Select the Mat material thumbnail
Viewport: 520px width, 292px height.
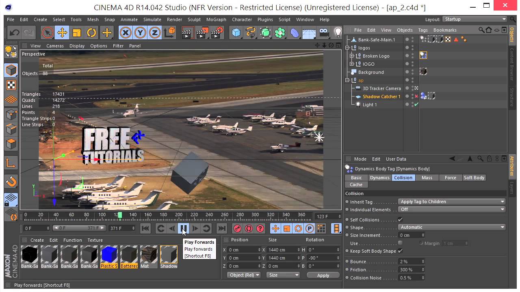coord(149,256)
